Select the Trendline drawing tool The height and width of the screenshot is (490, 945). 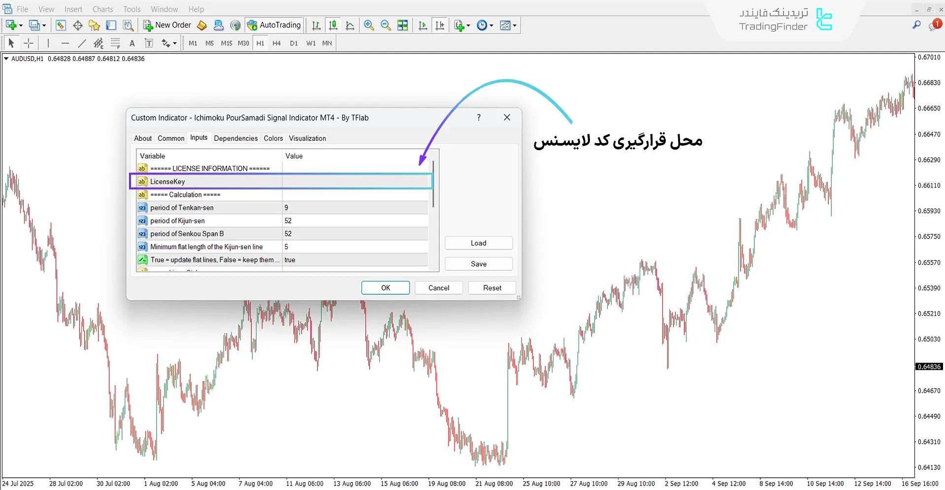pyautogui.click(x=82, y=43)
